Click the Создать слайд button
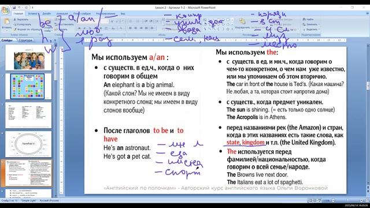370x208 pixels. 47,25
